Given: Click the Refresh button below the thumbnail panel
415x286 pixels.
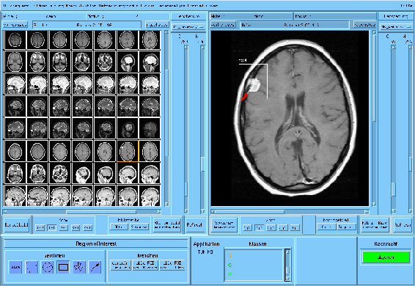Looking at the screenshot, I should coord(195,225).
